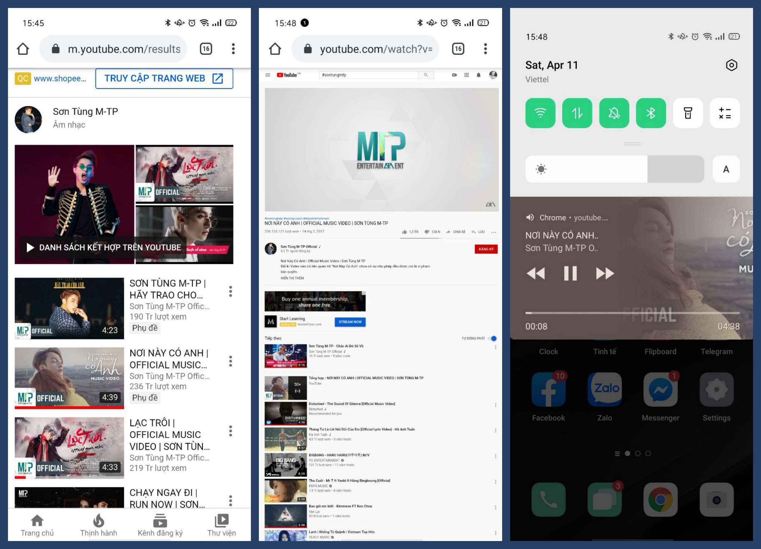Adjust the brightness slider
The image size is (761, 549).
615,169
